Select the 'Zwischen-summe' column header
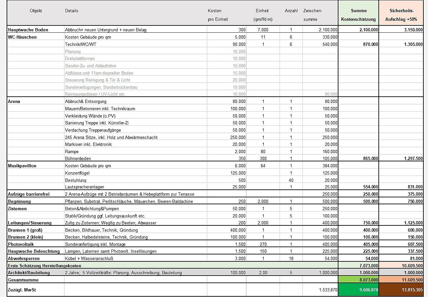Image resolution: width=428 pixels, height=297 pixels. pos(313,15)
